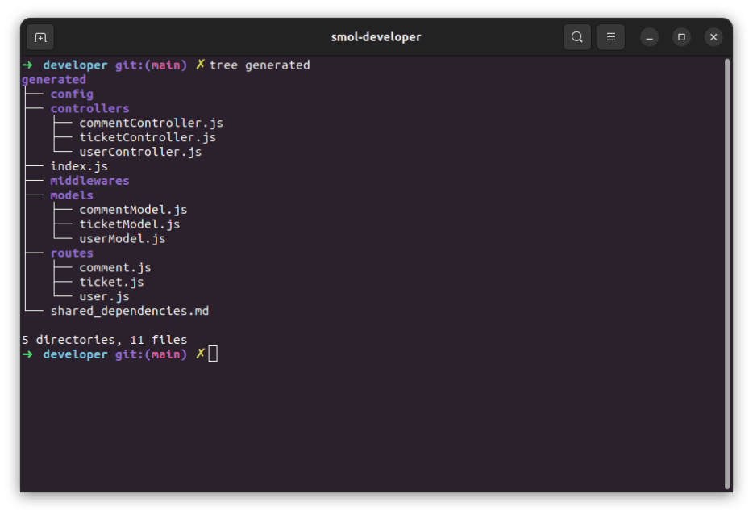Open a new terminal tab
The image size is (753, 515).
[40, 37]
